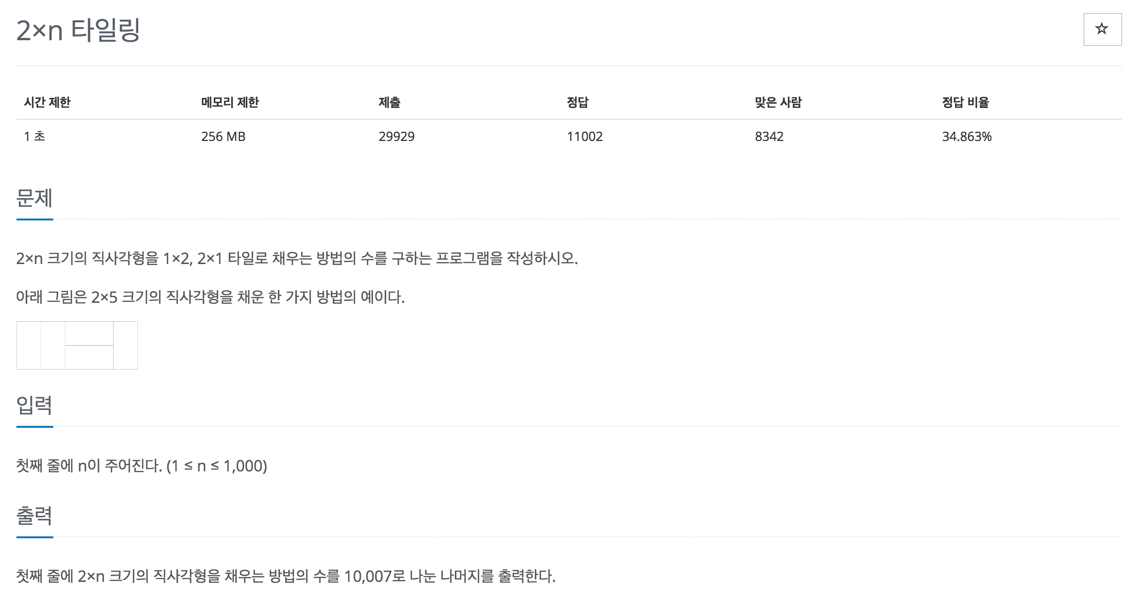Click the 11002 correct answers value
This screenshot has height=594, width=1128.
pos(585,137)
